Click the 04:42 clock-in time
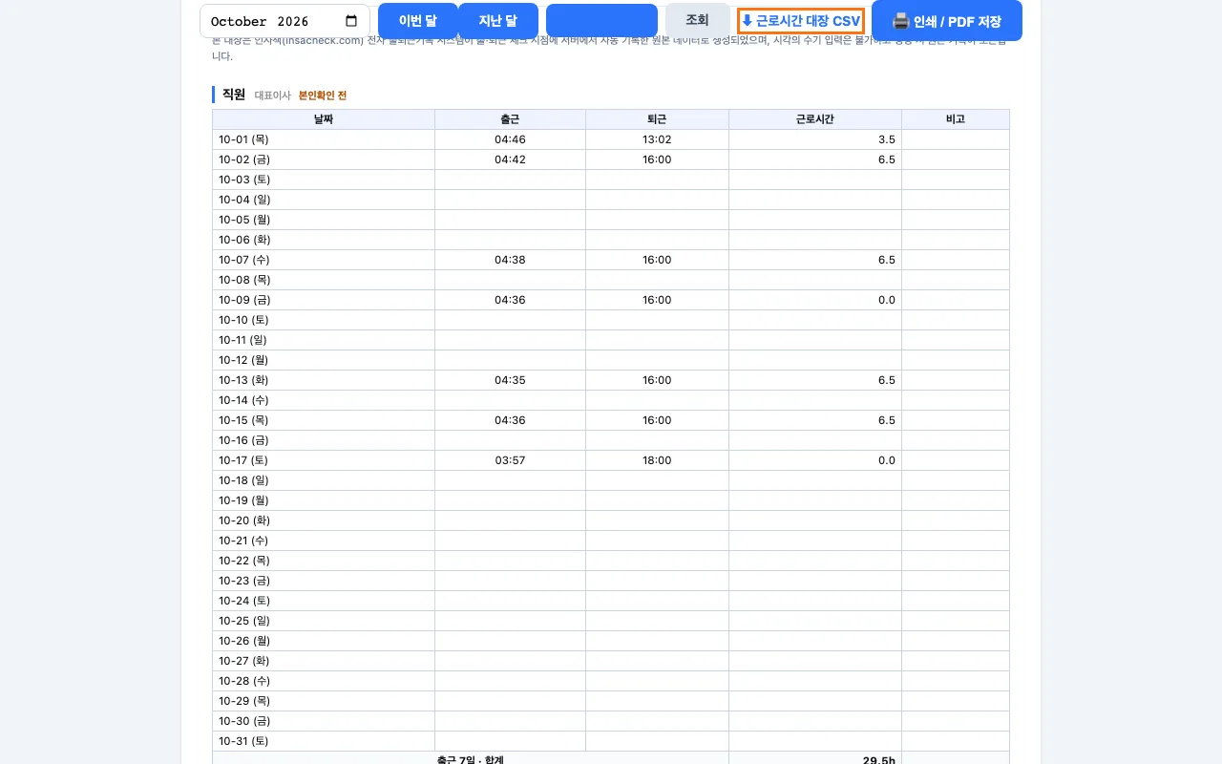This screenshot has height=764, width=1222. tap(510, 159)
